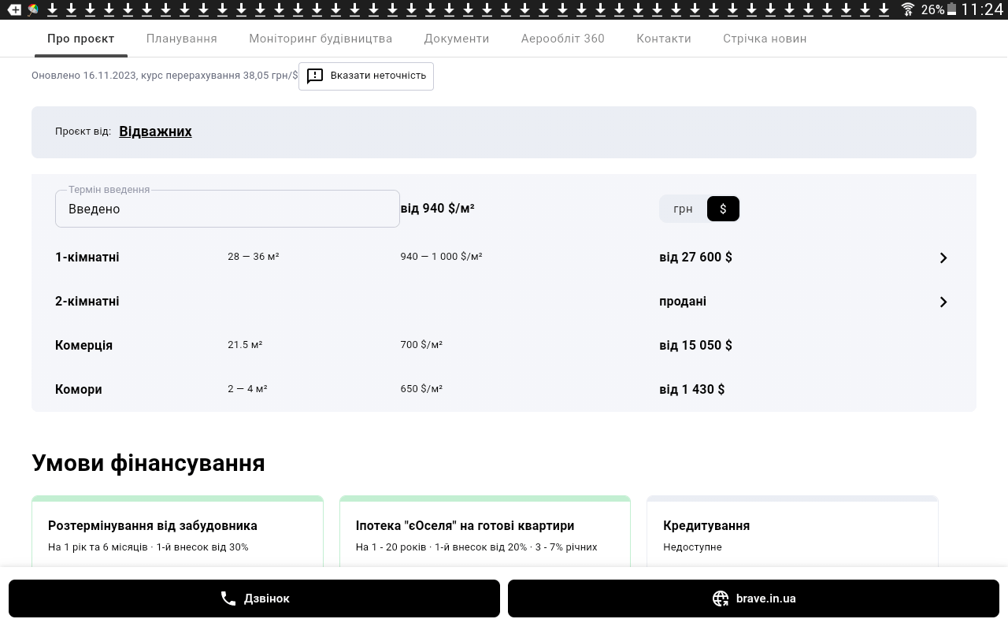Switch to the Планування tab
The width and height of the screenshot is (1008, 630).
[x=181, y=39]
